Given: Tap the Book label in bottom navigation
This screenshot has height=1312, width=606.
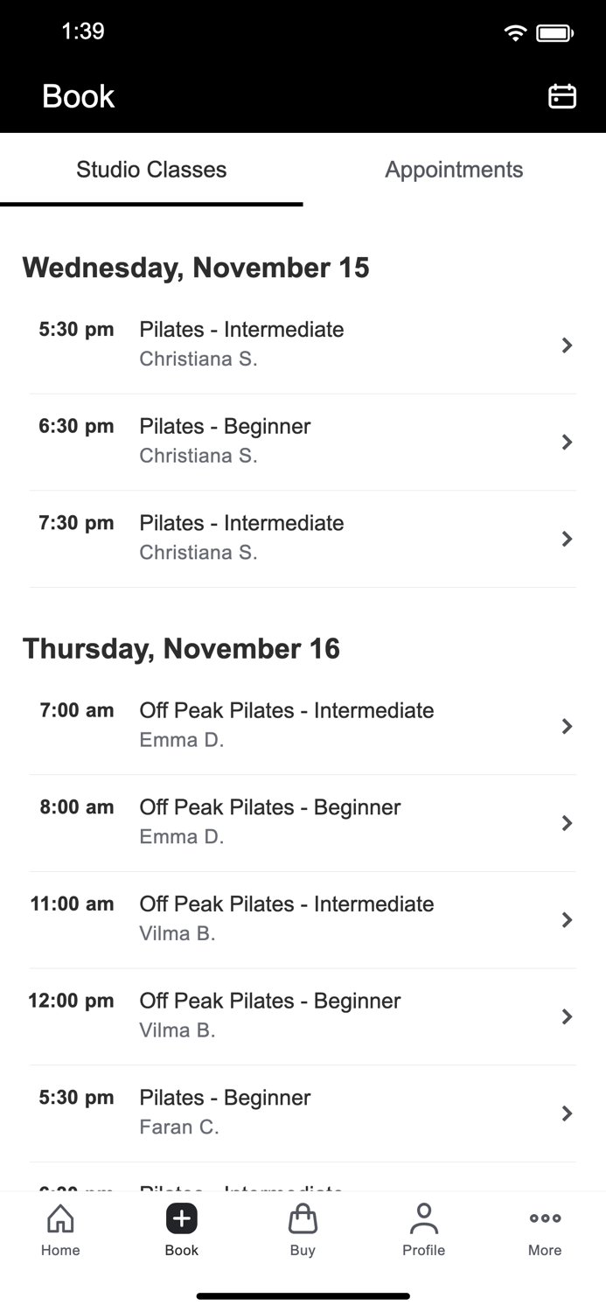Looking at the screenshot, I should click(181, 1250).
